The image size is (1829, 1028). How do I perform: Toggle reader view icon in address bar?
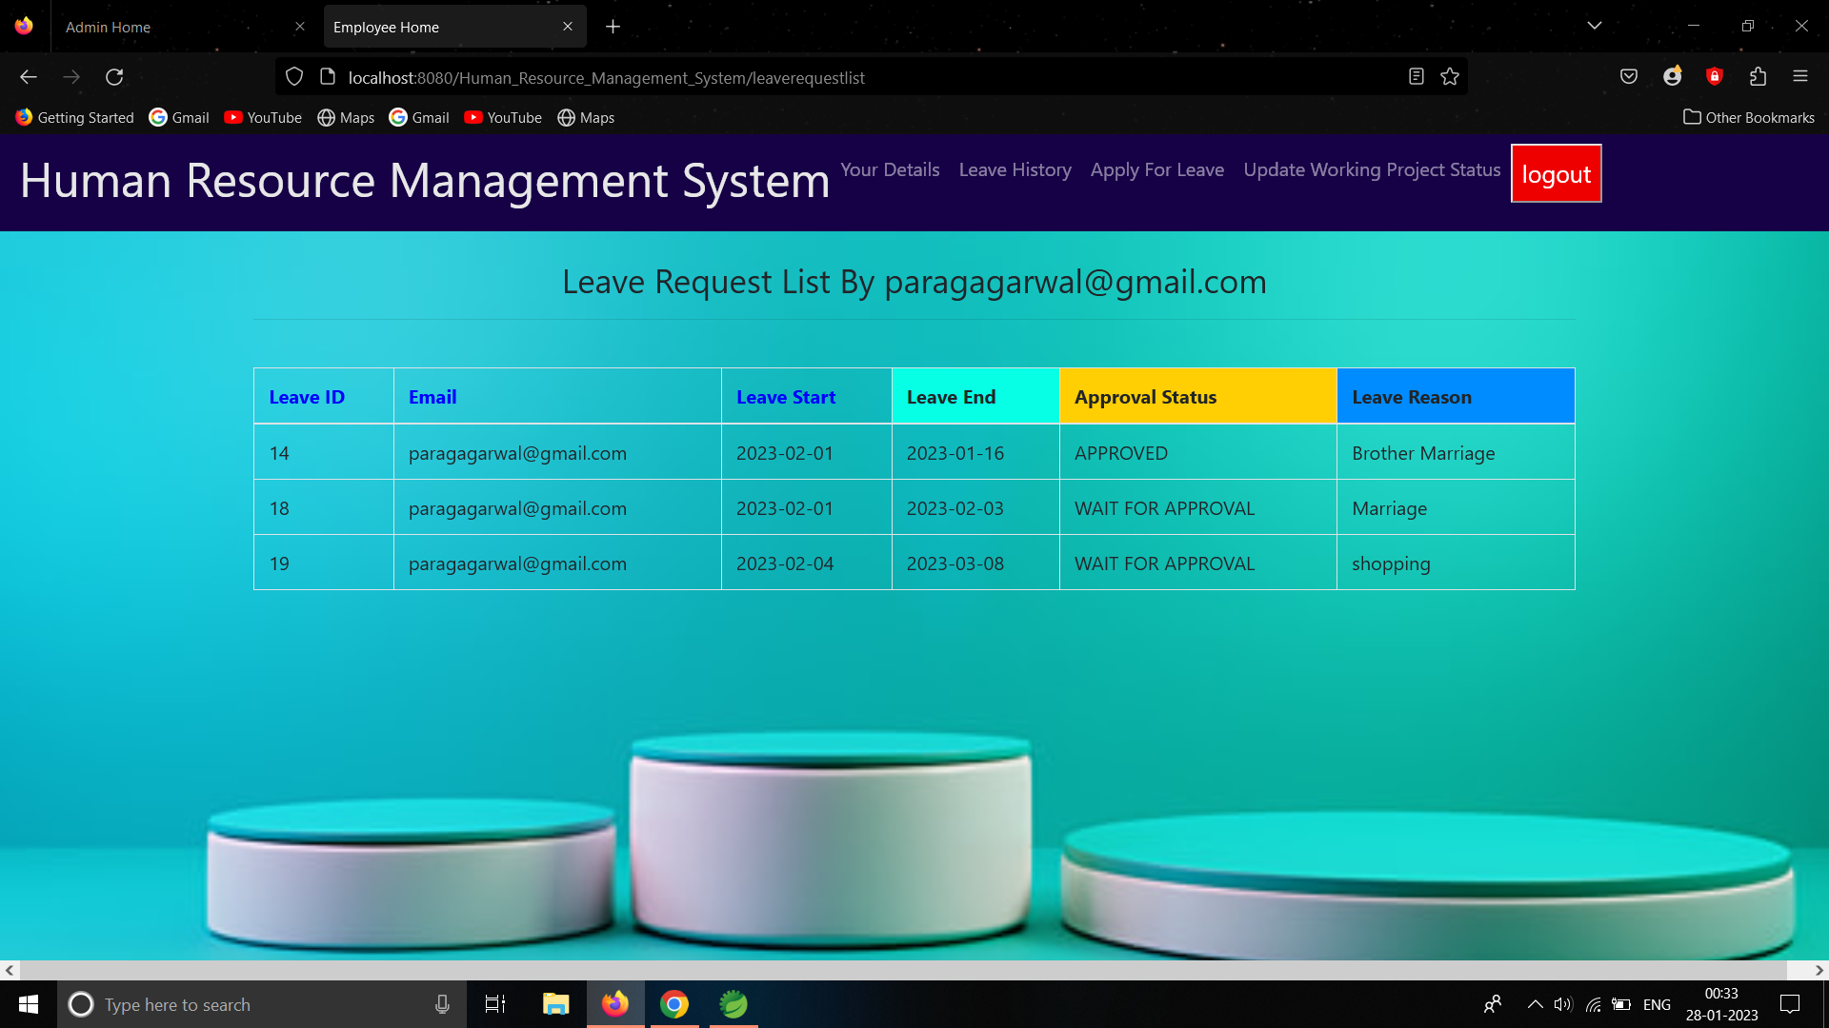pos(1417,77)
